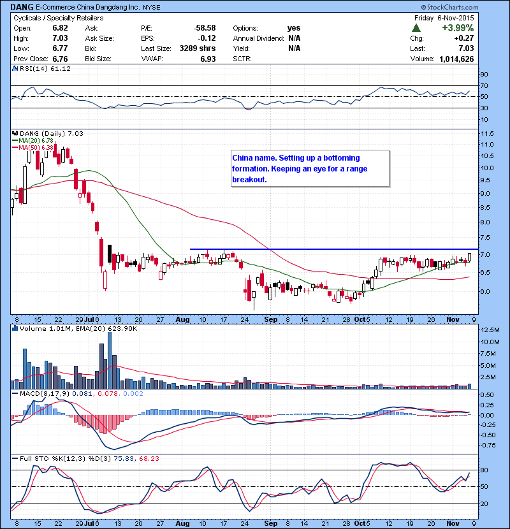This screenshot has height=529, width=510.
Task: Click the Prev Close value 6.76
Action: pyautogui.click(x=60, y=59)
